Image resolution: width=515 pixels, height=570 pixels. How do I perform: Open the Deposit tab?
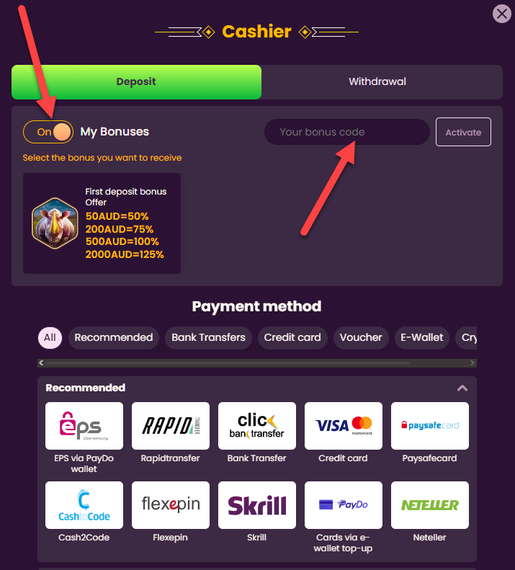(x=136, y=82)
